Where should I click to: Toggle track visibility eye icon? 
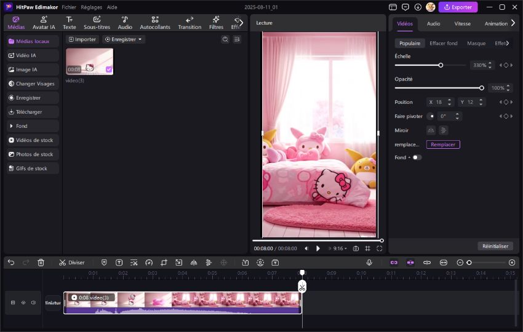click(x=23, y=302)
